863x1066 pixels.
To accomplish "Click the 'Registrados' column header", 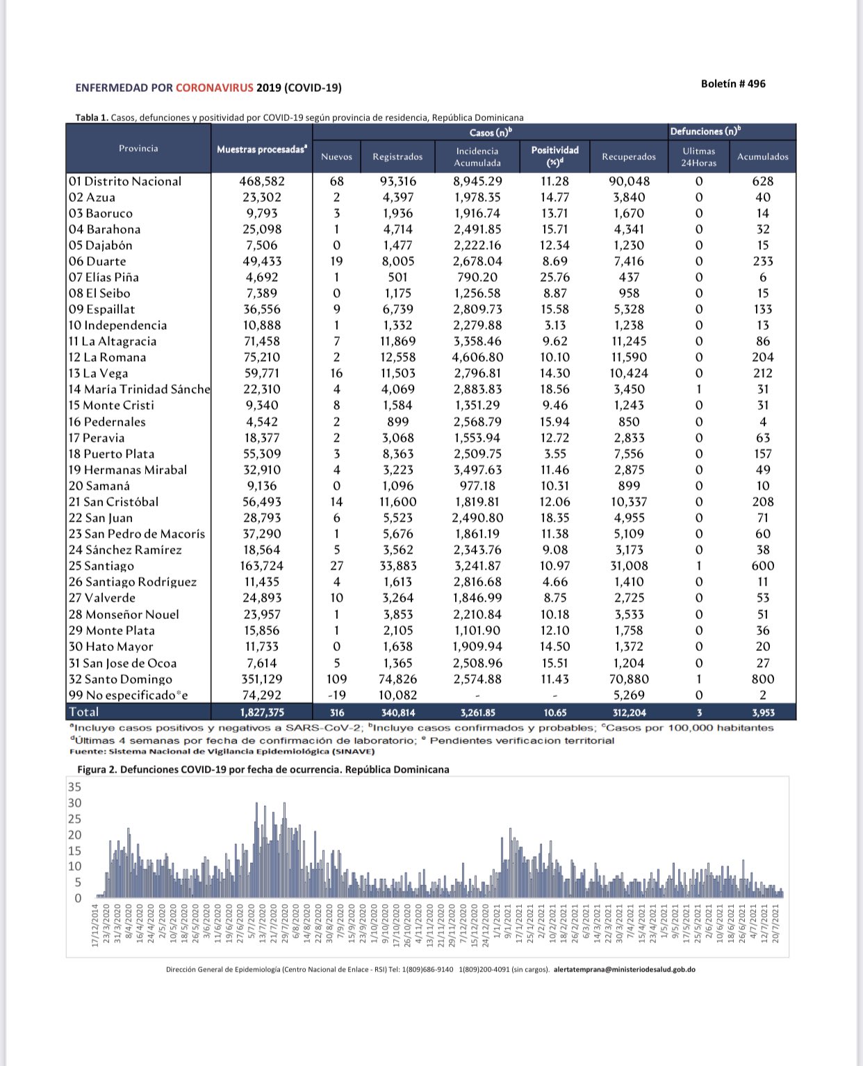I will (397, 156).
